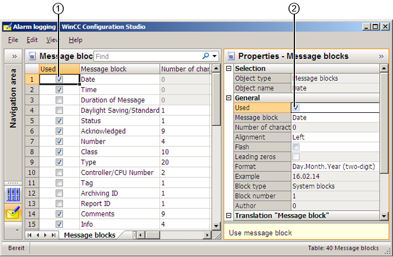The width and height of the screenshot is (393, 257).
Task: Open the Edit menu
Action: pyautogui.click(x=32, y=40)
